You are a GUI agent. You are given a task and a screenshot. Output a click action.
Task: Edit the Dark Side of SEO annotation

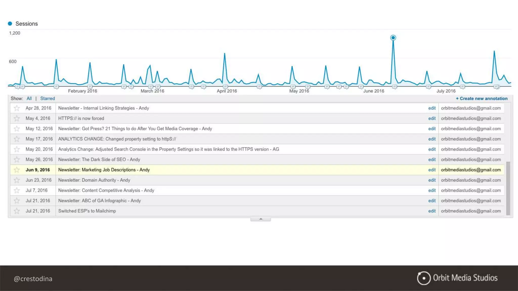pos(432,160)
